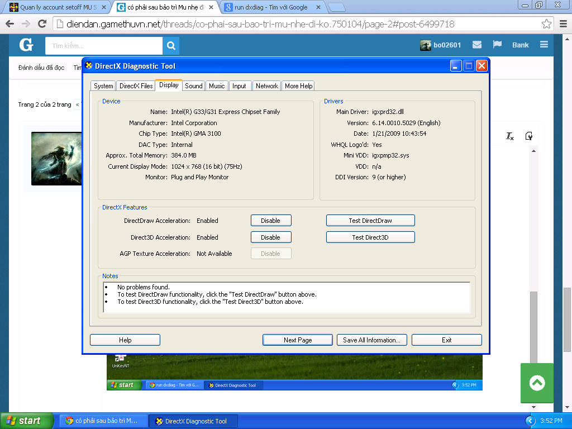The width and height of the screenshot is (572, 429).
Task: Click the bo02601 username link
Action: pos(447,45)
